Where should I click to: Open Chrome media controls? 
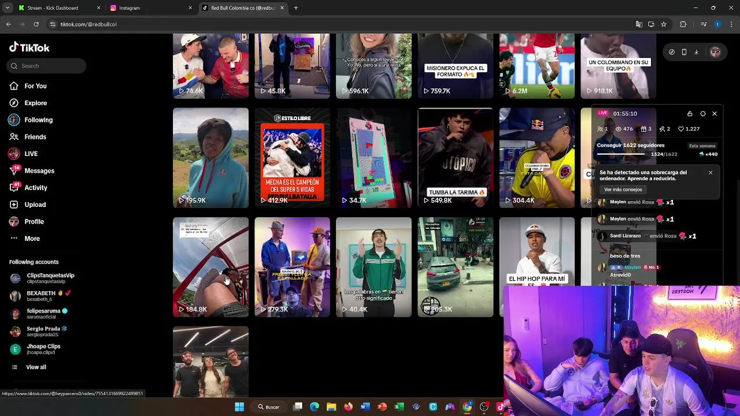coord(704,24)
